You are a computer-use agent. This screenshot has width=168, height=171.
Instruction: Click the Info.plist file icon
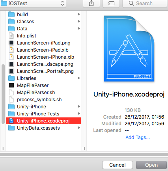[11, 36]
